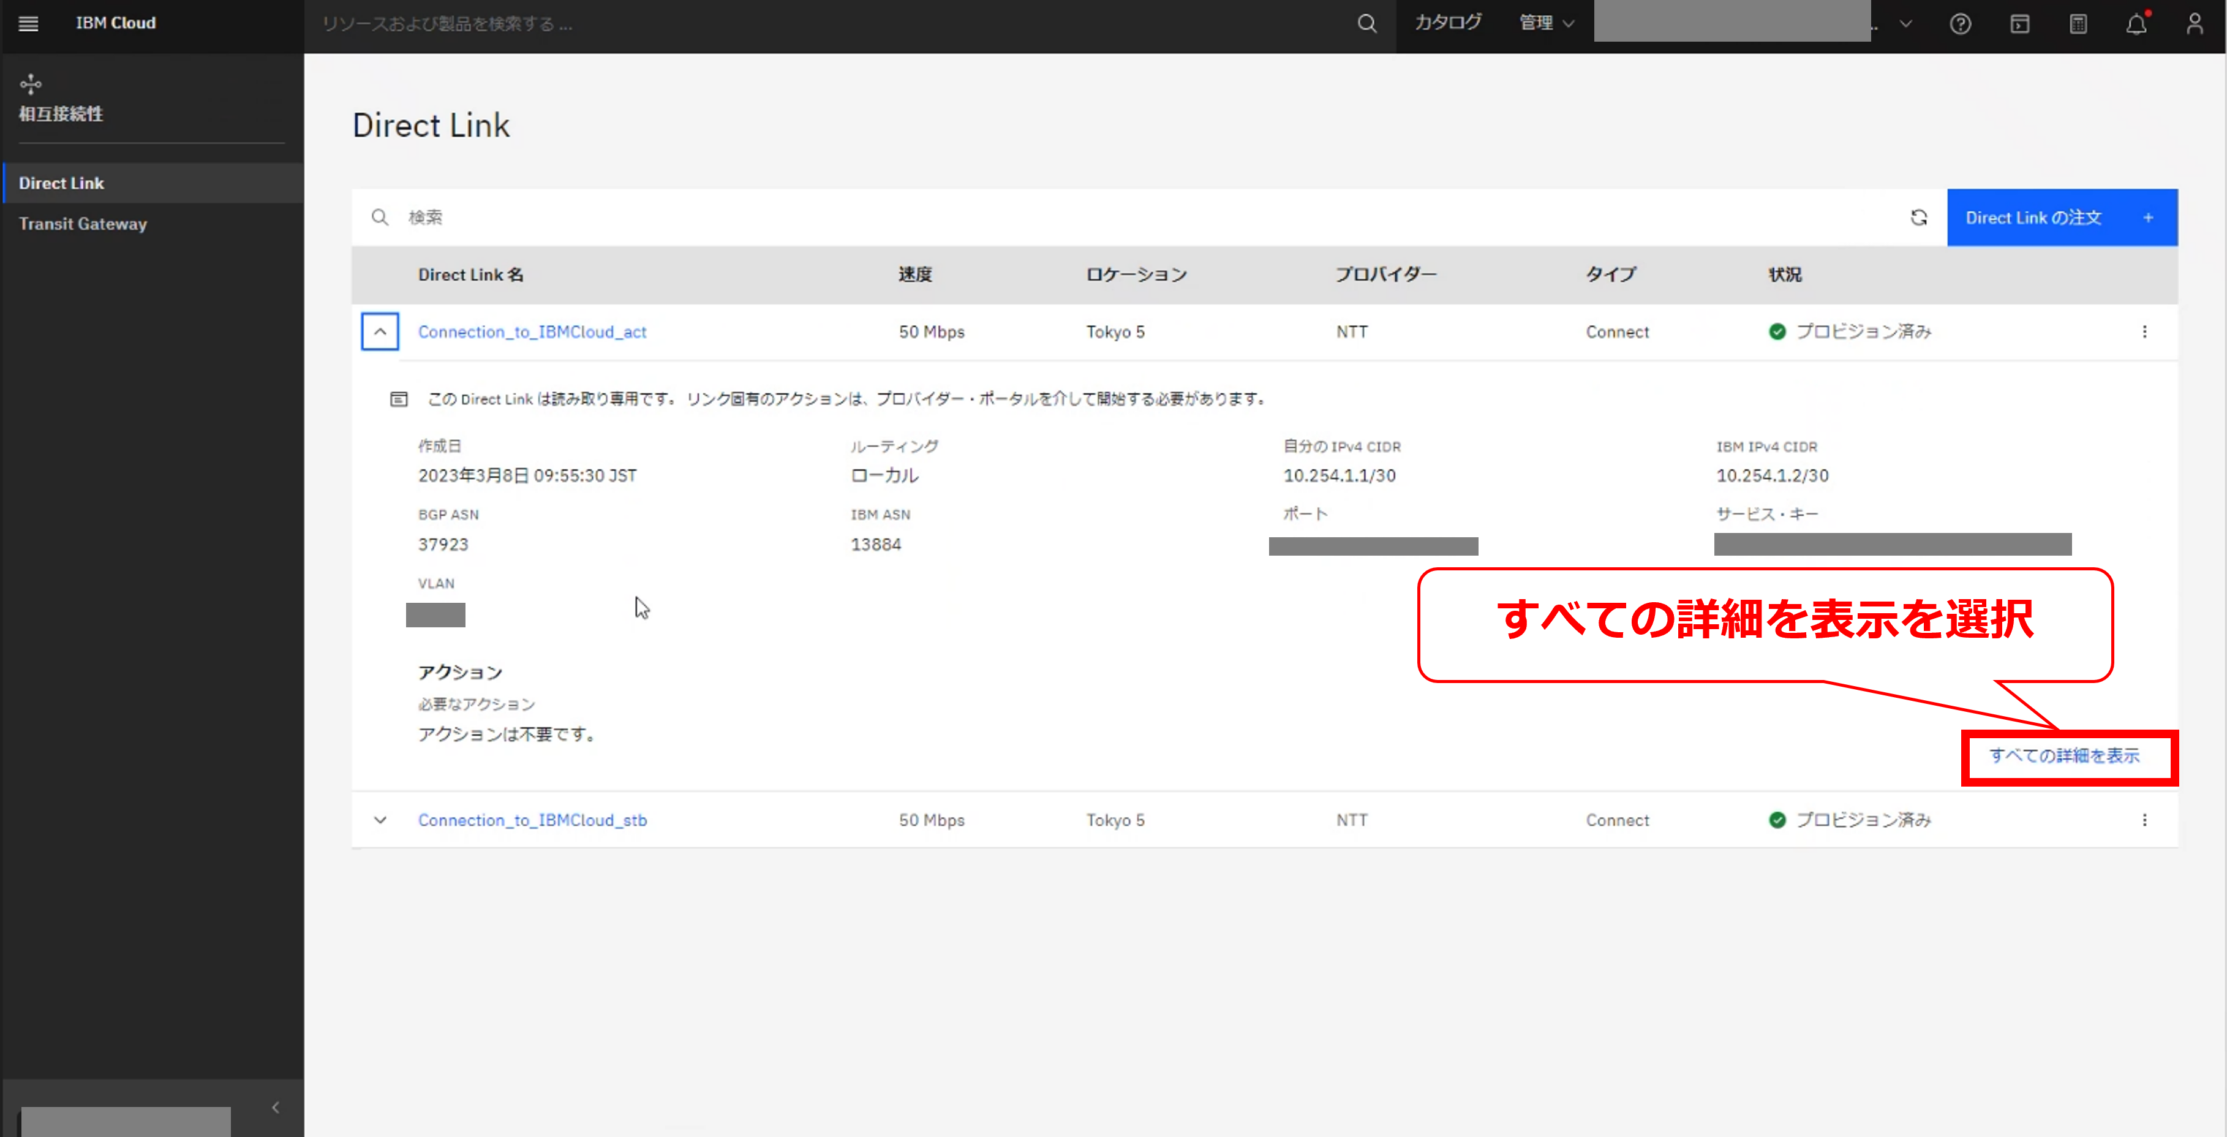2227x1137 pixels.
Task: Open the hamburger navigation menu
Action: (28, 23)
